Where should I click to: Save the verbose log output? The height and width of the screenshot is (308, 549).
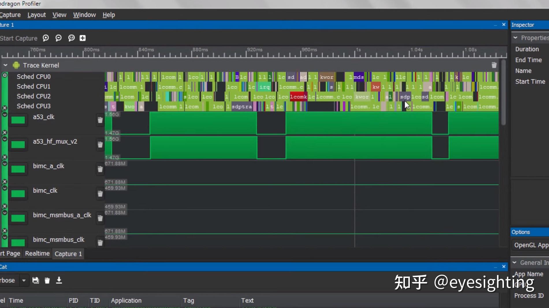pyautogui.click(x=36, y=280)
